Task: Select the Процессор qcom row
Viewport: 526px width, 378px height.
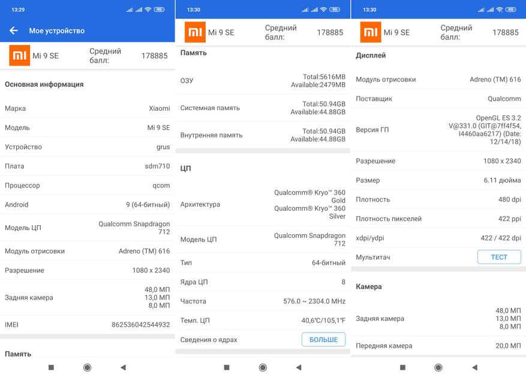Action: tap(87, 185)
